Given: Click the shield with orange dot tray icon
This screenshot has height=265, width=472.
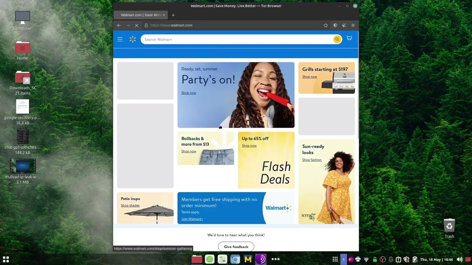Looking at the screenshot, I should (x=406, y=259).
